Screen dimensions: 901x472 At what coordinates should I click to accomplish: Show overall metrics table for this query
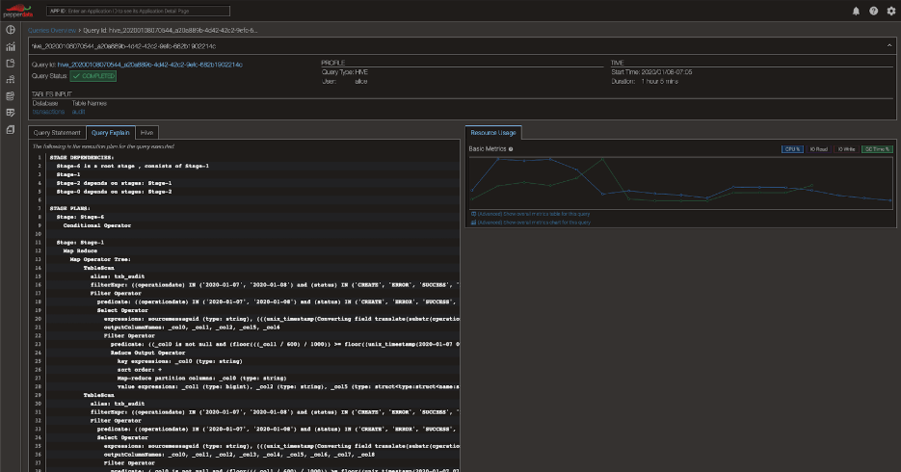(x=534, y=214)
